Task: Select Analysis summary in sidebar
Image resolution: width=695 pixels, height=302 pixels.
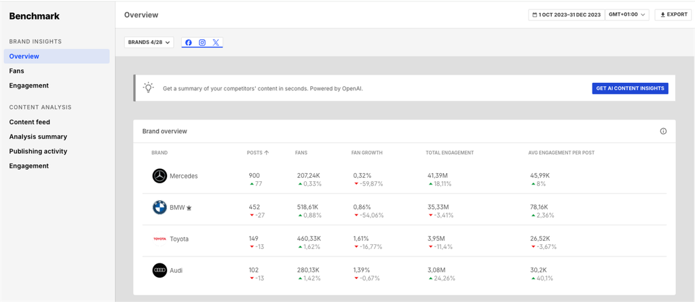Action: [x=38, y=136]
